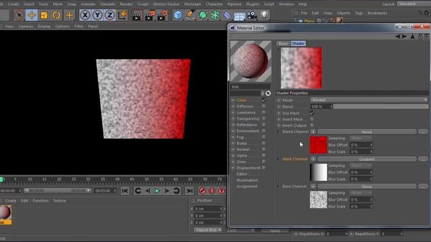Click the Base Channel None button
This screenshot has height=242, width=431.
[x=366, y=186]
